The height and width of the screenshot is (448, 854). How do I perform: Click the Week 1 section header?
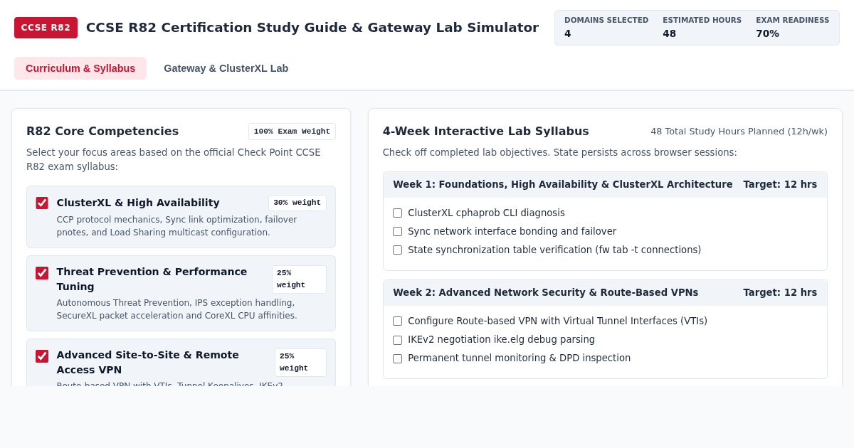click(x=605, y=184)
